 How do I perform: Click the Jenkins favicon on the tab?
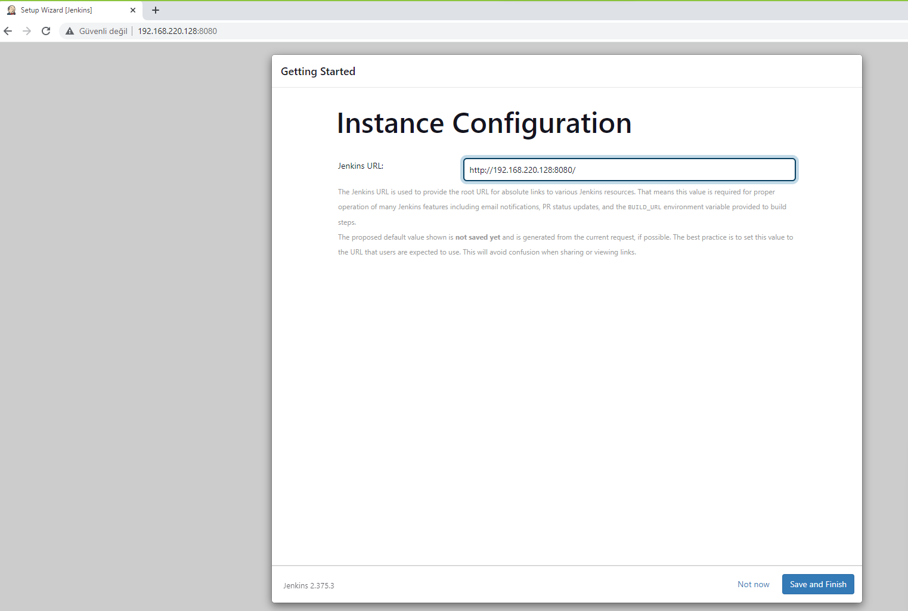11,10
